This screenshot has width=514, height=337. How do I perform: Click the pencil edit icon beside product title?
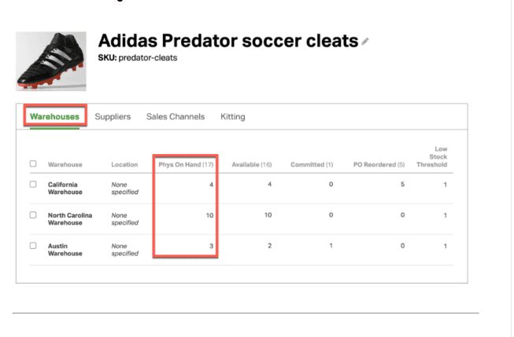[x=365, y=41]
